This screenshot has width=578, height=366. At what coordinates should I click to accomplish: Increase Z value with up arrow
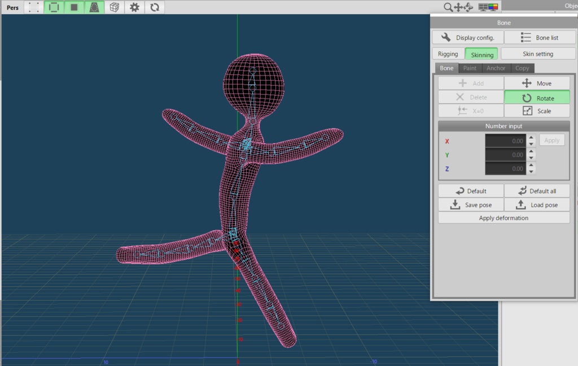click(531, 165)
